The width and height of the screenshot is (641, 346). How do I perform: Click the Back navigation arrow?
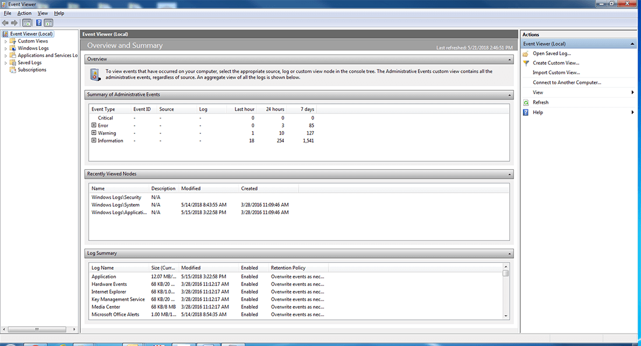pyautogui.click(x=5, y=23)
